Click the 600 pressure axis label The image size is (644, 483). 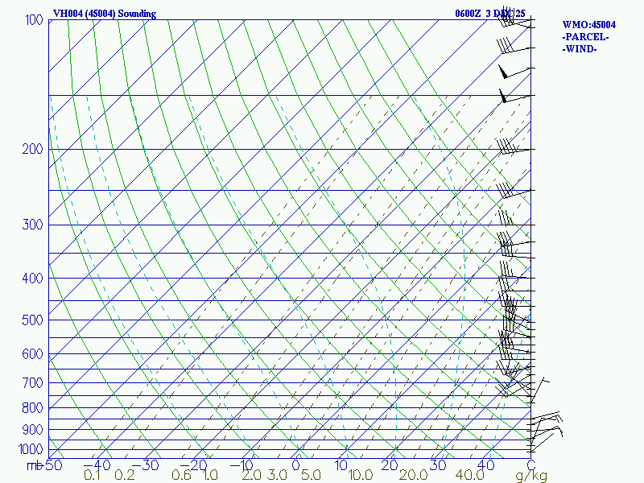(32, 354)
